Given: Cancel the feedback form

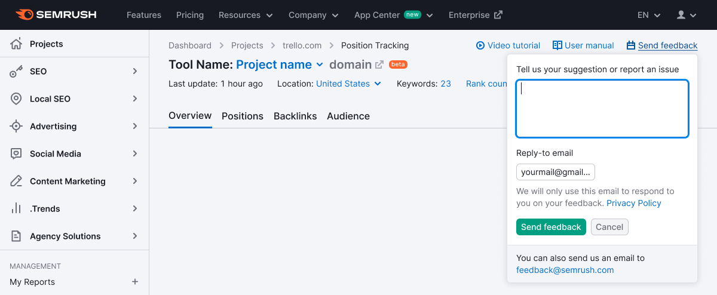Looking at the screenshot, I should click(609, 227).
